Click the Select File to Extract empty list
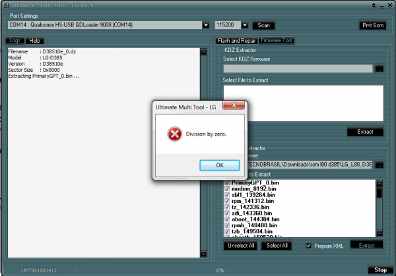The height and width of the screenshot is (276, 396). [304, 103]
